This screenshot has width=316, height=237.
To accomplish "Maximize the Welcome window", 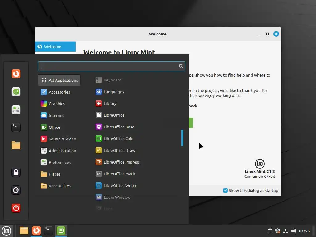I will tap(268, 34).
